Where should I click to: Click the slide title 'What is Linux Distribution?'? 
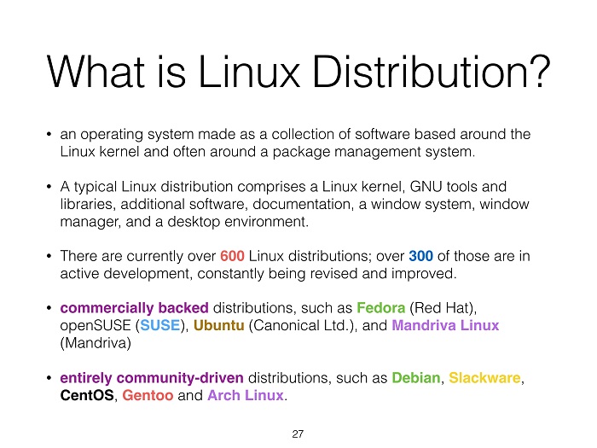(298, 72)
